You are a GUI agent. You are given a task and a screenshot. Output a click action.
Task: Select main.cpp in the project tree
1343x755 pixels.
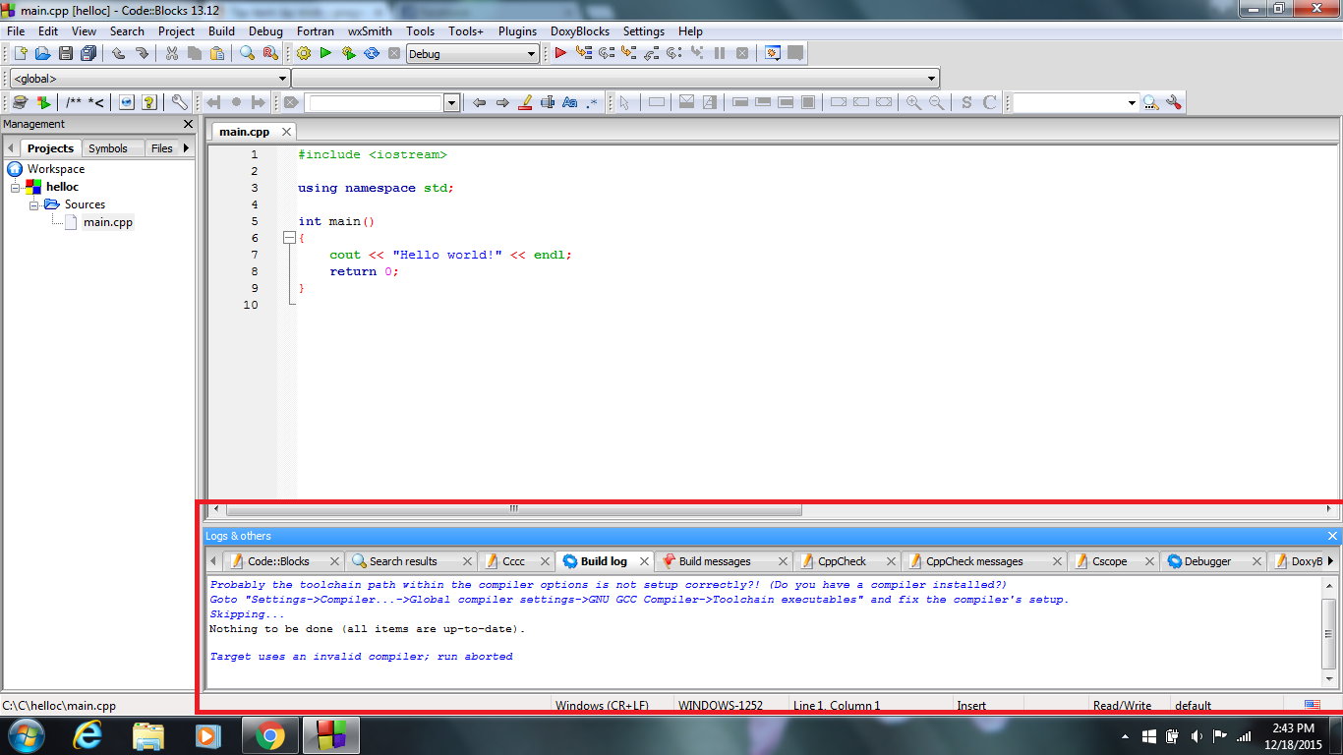[107, 222]
